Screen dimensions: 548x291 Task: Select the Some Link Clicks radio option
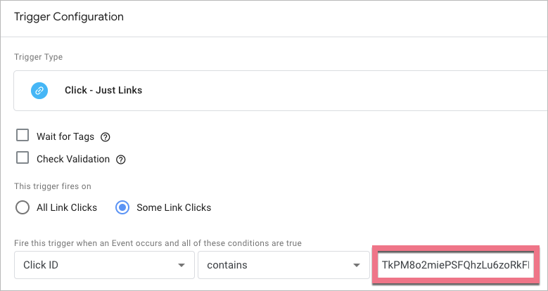pyautogui.click(x=123, y=207)
